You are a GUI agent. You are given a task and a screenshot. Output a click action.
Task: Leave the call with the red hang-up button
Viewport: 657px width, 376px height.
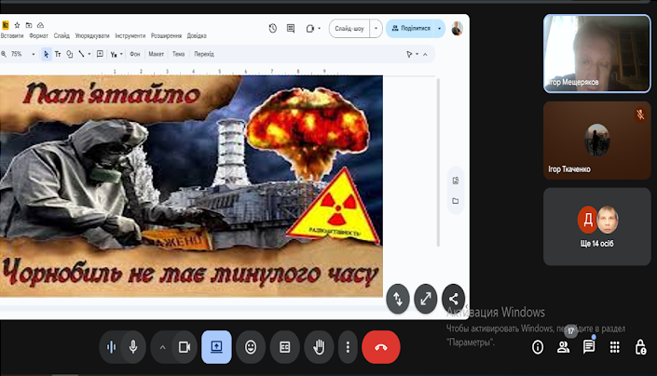click(380, 347)
